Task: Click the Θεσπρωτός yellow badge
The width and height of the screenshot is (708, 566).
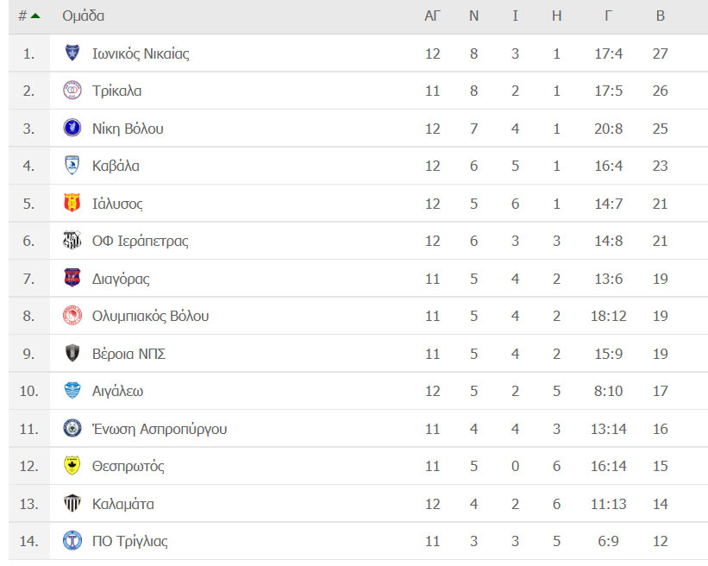Action: coord(72,465)
